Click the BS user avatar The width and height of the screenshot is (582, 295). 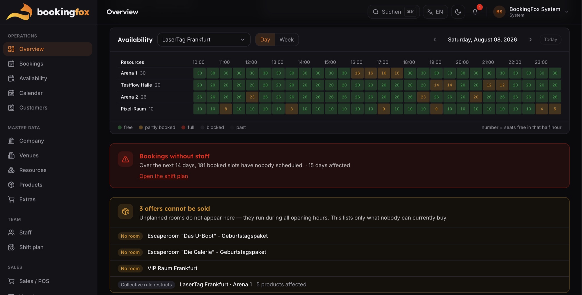coord(499,12)
